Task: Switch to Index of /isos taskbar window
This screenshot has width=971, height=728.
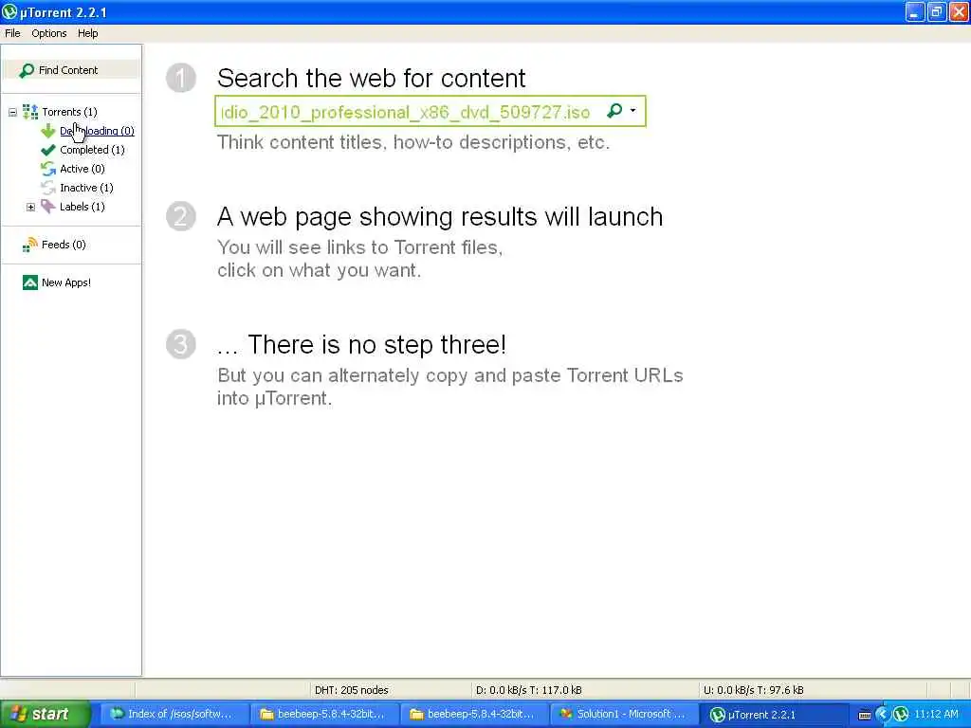Action: pos(174,715)
